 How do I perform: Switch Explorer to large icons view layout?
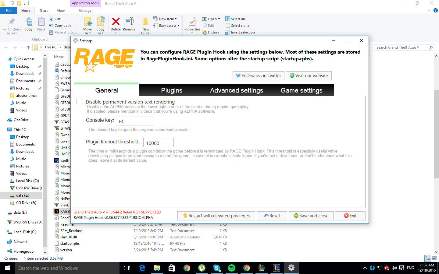434,258
